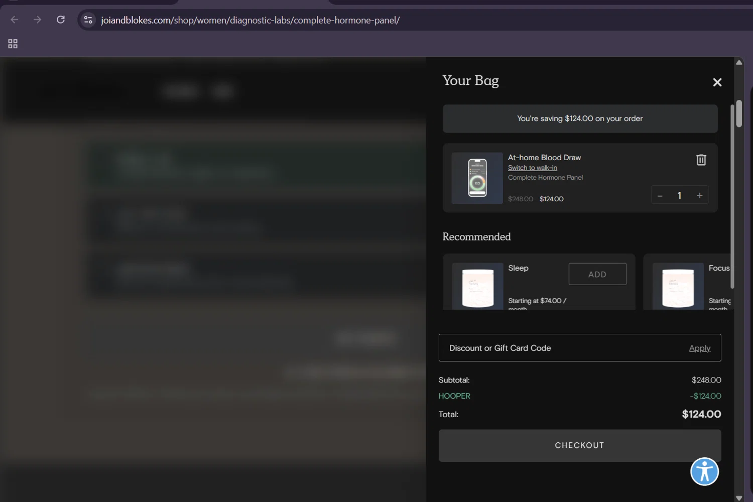The width and height of the screenshot is (753, 502).
Task: Click the -$124.00 discount amount
Action: pos(705,396)
